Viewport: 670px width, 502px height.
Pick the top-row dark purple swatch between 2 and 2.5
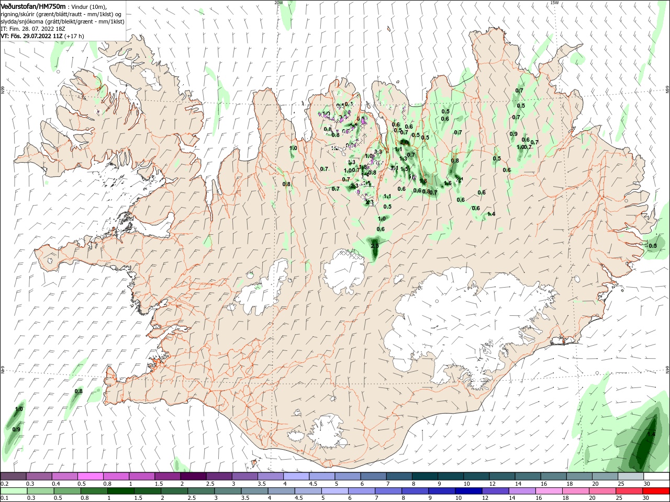(x=193, y=476)
